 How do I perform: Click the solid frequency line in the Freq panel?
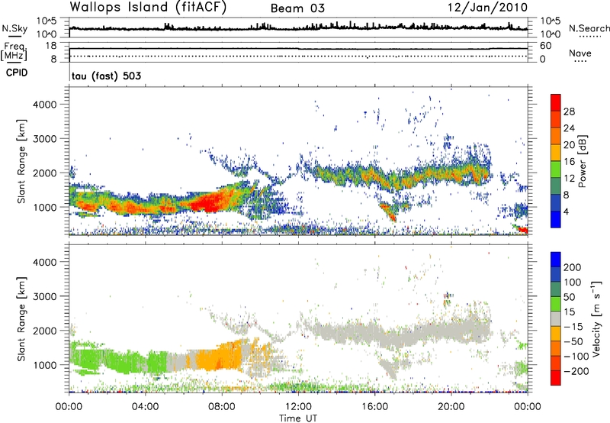[x=298, y=48]
